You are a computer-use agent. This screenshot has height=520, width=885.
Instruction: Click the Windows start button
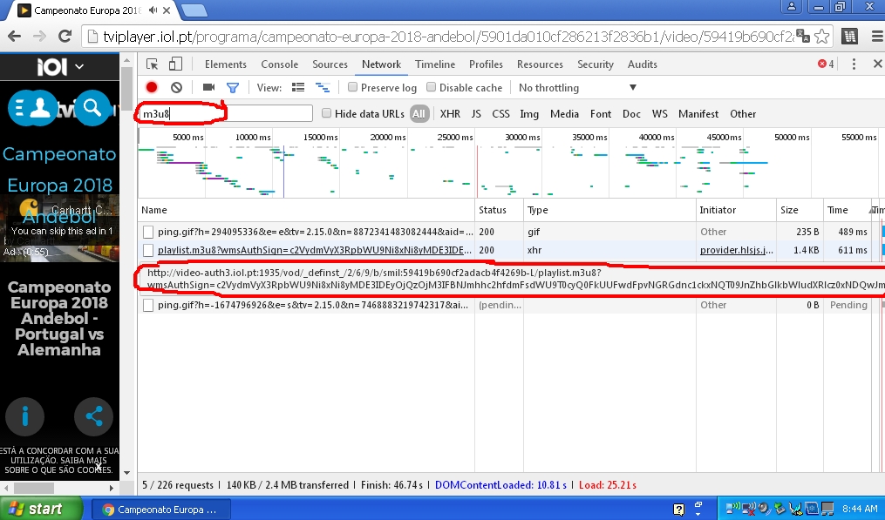pos(41,509)
